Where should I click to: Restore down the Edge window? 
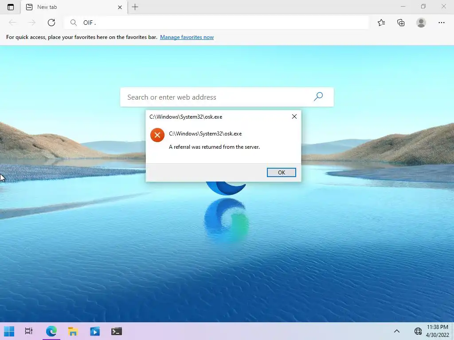point(423,6)
